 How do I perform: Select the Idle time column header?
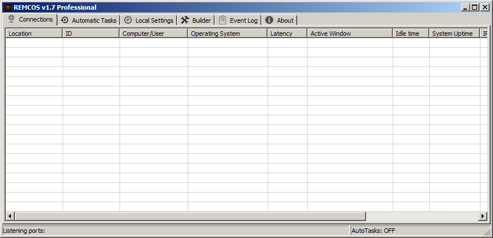[411, 34]
